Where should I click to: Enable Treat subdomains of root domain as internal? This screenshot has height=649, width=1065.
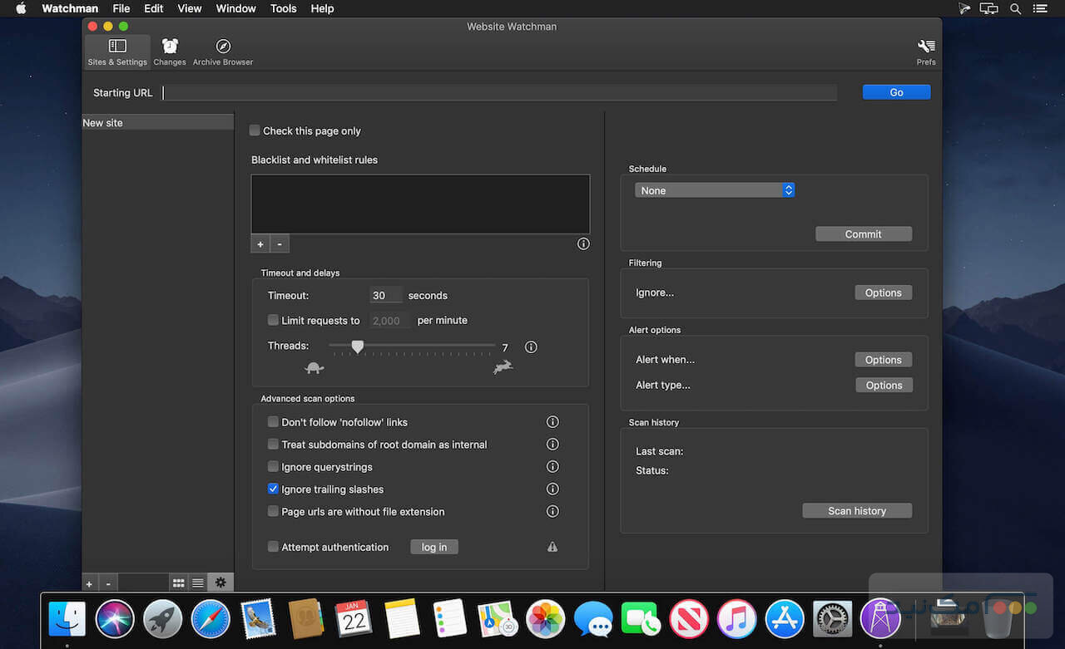coord(273,444)
